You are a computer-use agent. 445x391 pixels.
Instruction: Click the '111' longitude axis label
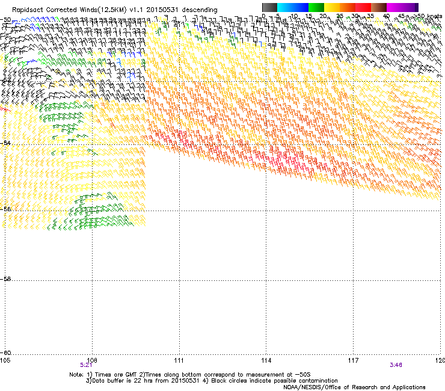pyautogui.click(x=179, y=360)
